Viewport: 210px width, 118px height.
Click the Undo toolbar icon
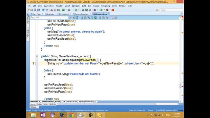43,10
